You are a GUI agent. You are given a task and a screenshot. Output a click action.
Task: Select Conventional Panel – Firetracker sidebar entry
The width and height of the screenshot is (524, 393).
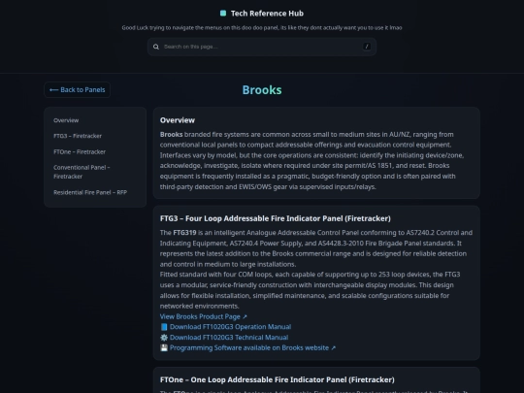click(x=82, y=172)
